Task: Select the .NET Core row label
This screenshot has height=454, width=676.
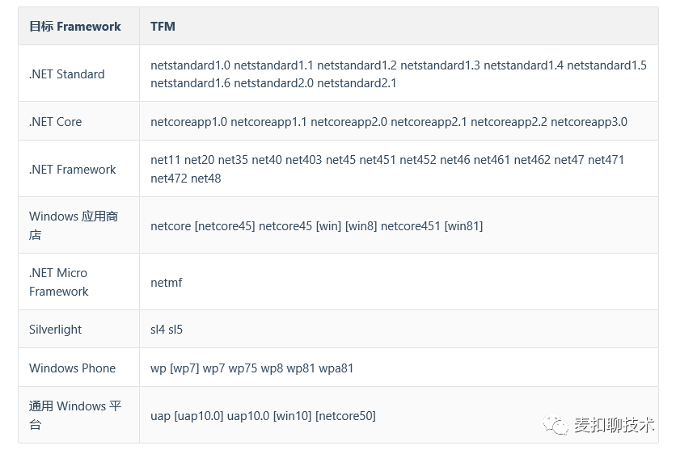Action: pyautogui.click(x=55, y=122)
